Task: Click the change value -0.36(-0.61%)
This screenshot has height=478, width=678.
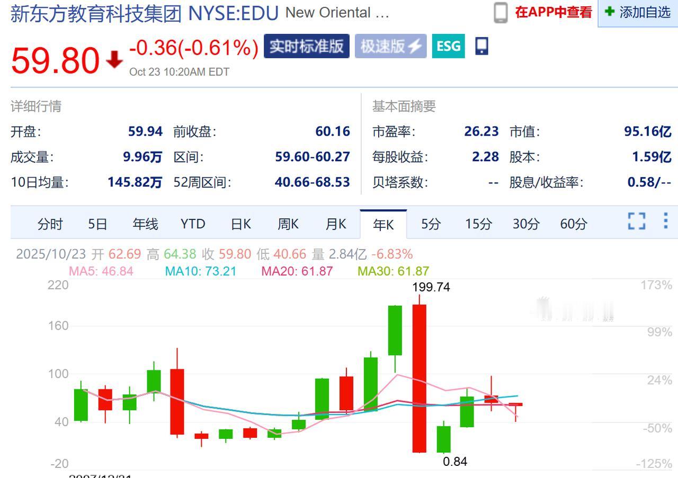Action: click(x=194, y=48)
